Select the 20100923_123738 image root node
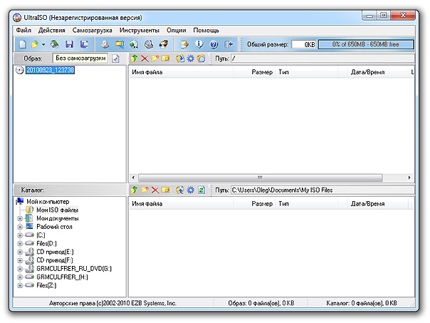430x323 pixels. tap(50, 70)
